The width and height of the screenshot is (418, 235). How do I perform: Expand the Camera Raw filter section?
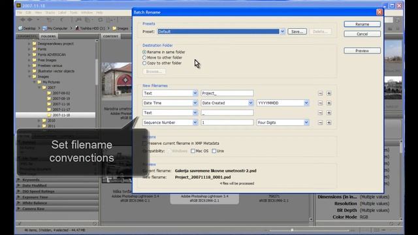(19, 209)
